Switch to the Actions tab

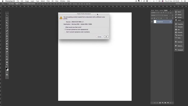click(161, 11)
